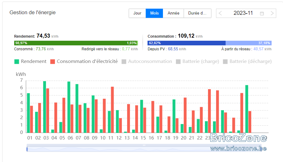
Task: Select the Mois tab
Action: [x=154, y=13]
